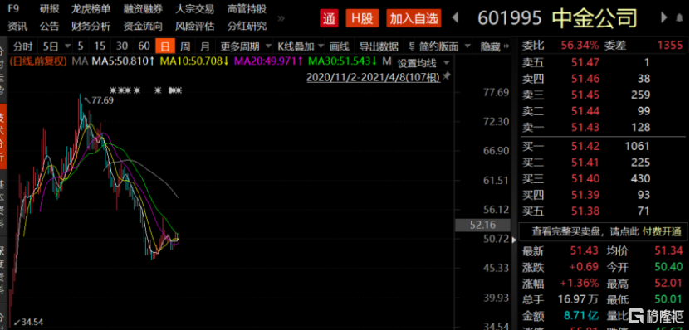
Task: Click the red 通 badge icon
Action: [329, 18]
